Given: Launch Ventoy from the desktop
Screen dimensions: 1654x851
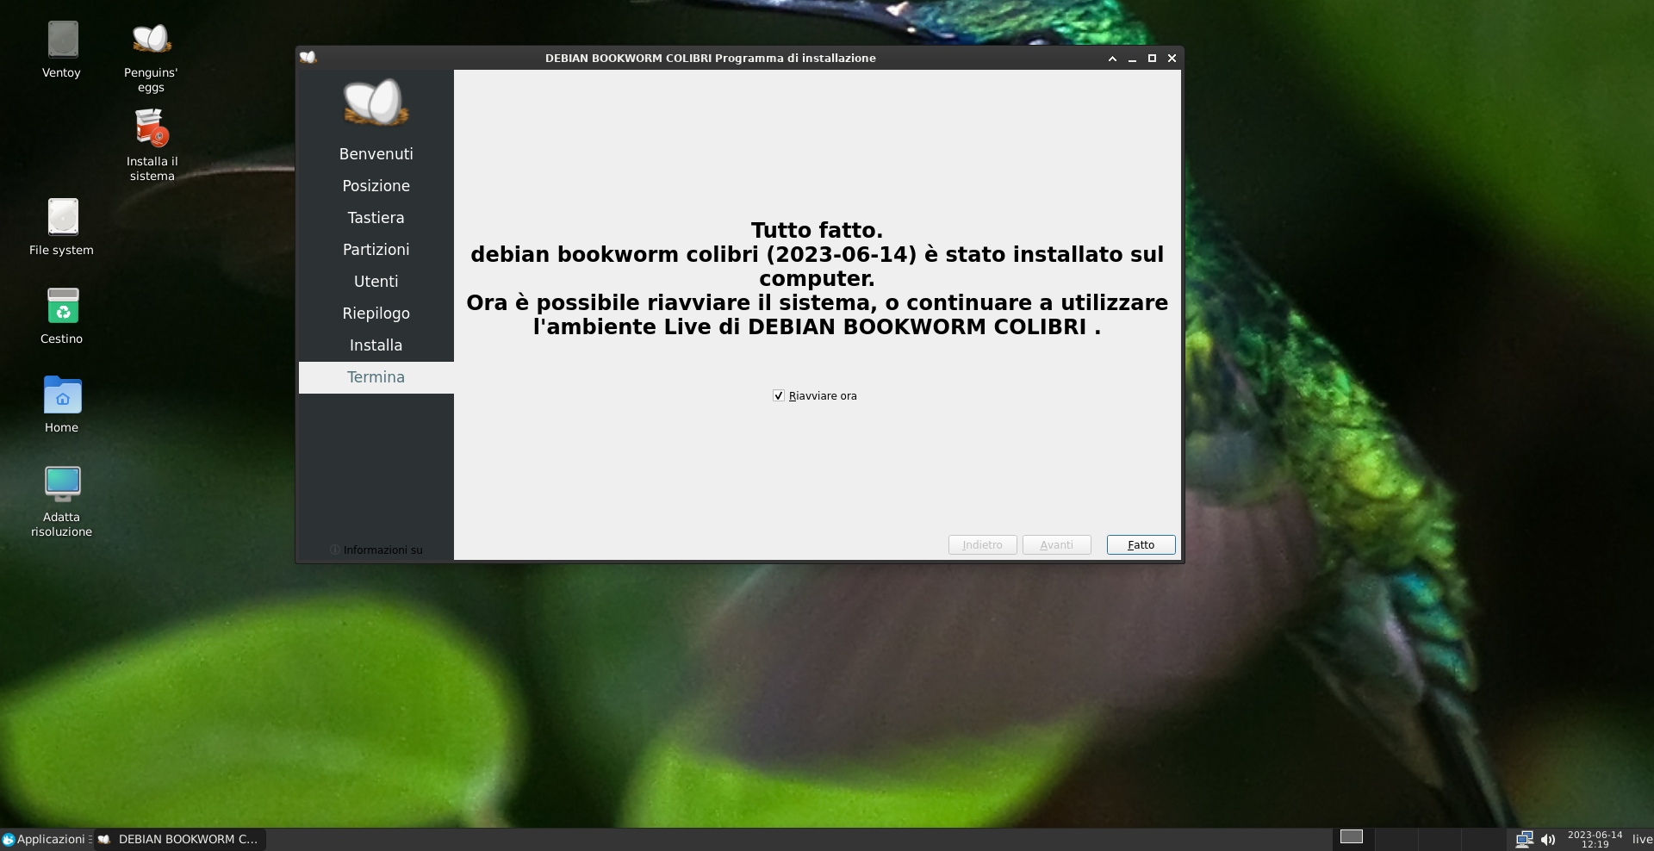Looking at the screenshot, I should (x=61, y=50).
